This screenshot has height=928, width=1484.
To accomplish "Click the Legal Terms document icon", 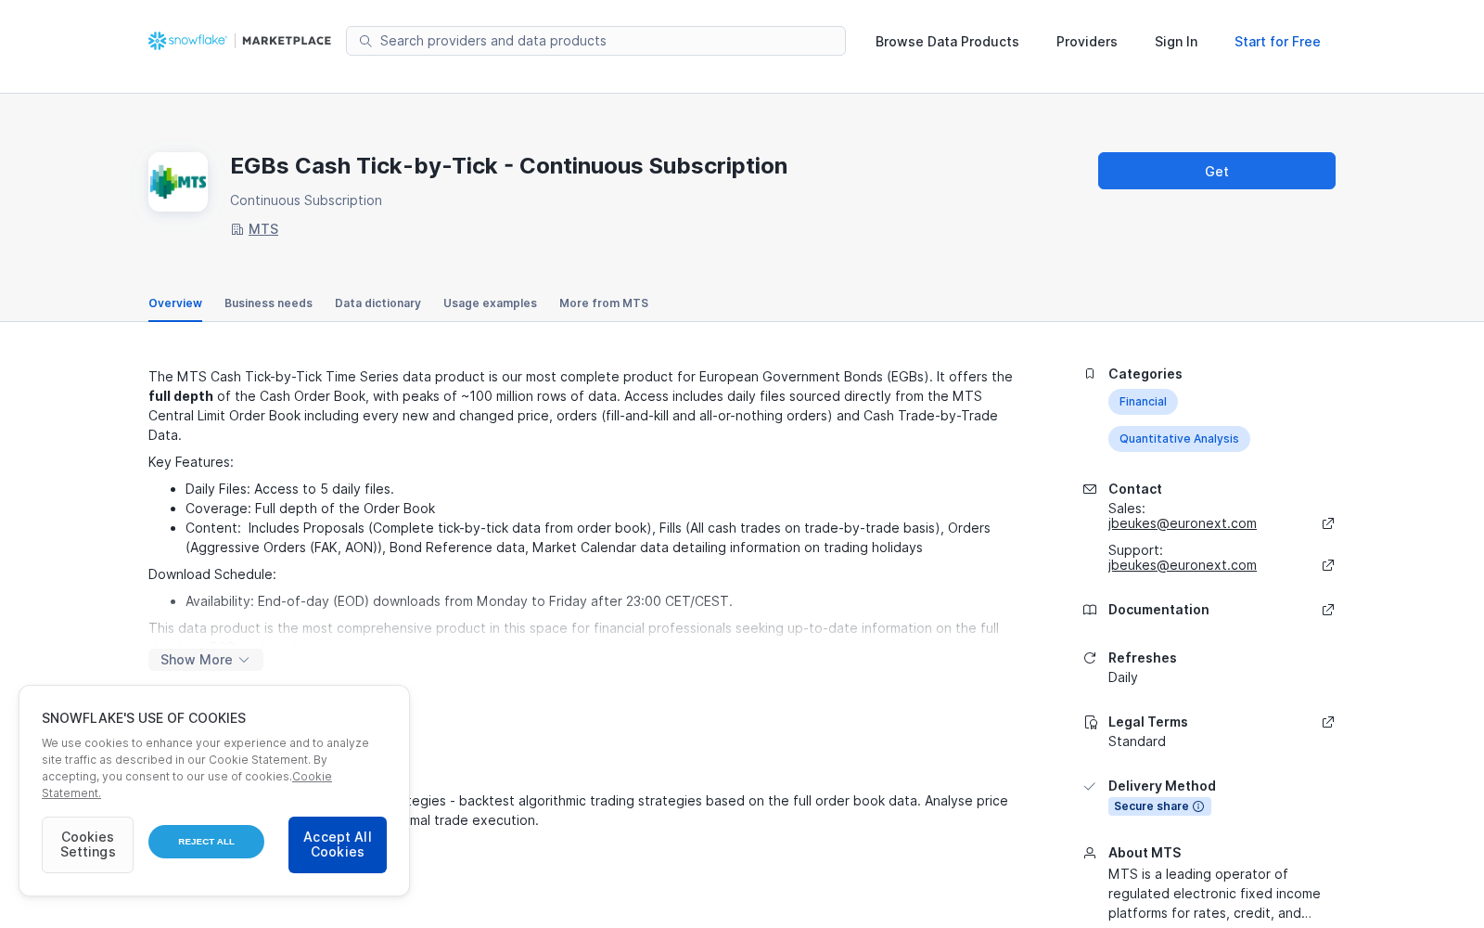I will [x=1090, y=722].
